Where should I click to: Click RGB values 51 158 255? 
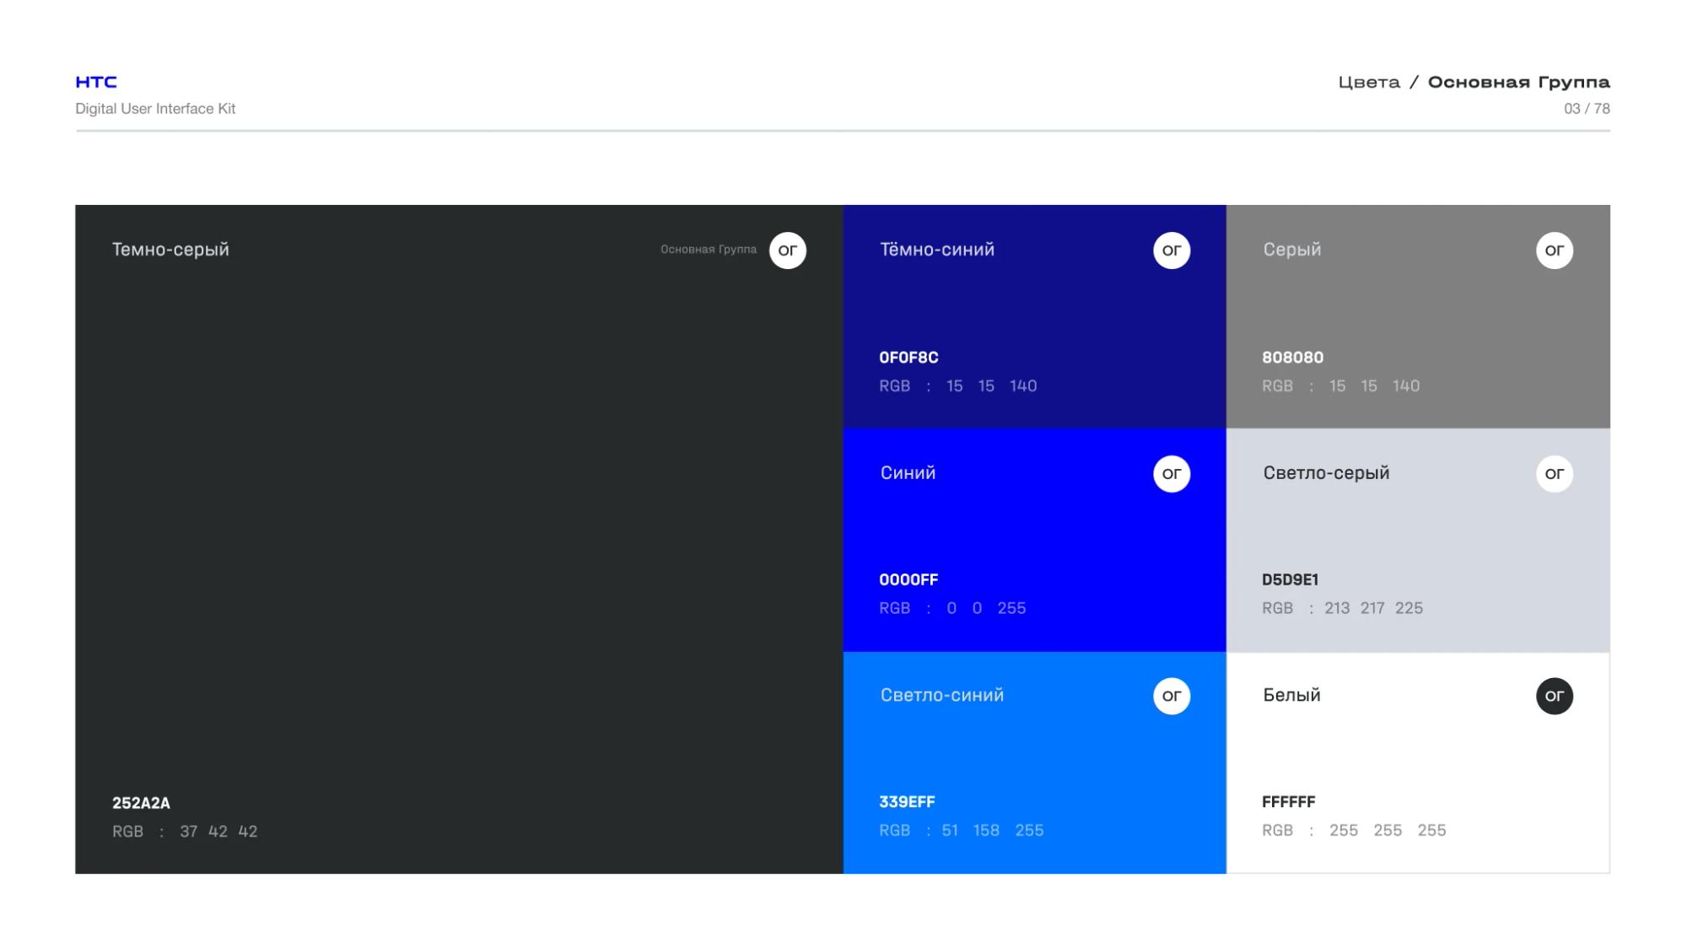[993, 831]
